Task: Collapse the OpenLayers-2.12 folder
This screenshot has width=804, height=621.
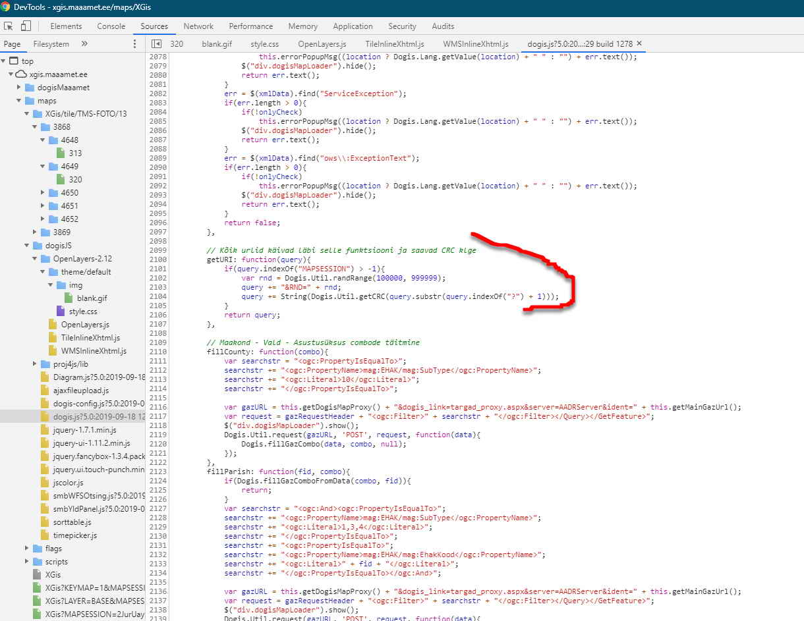Action: point(36,259)
